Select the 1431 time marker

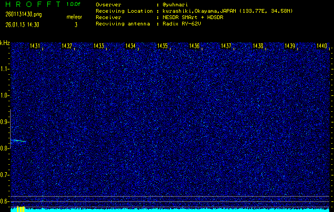[35, 46]
